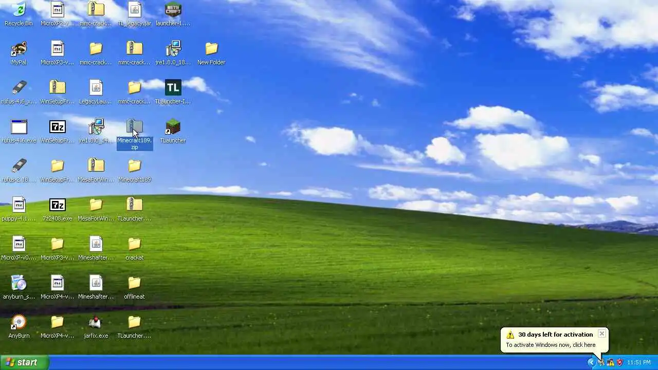This screenshot has width=658, height=370.
Task: Open the Start menu
Action: pyautogui.click(x=25, y=362)
